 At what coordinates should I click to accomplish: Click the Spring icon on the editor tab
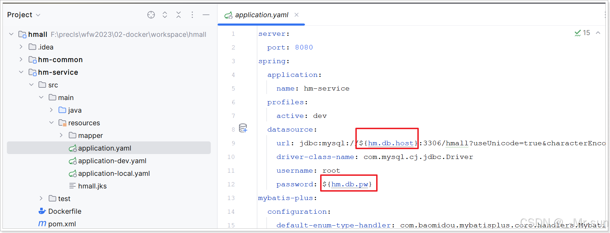229,15
